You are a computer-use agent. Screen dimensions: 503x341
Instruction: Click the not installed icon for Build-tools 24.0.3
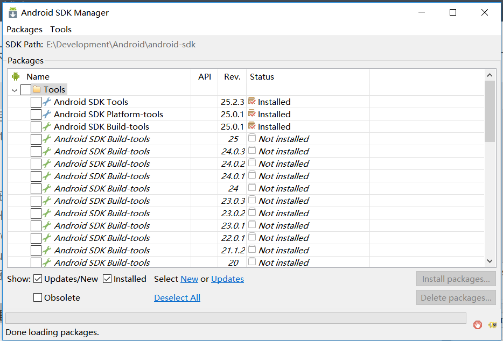pos(252,151)
